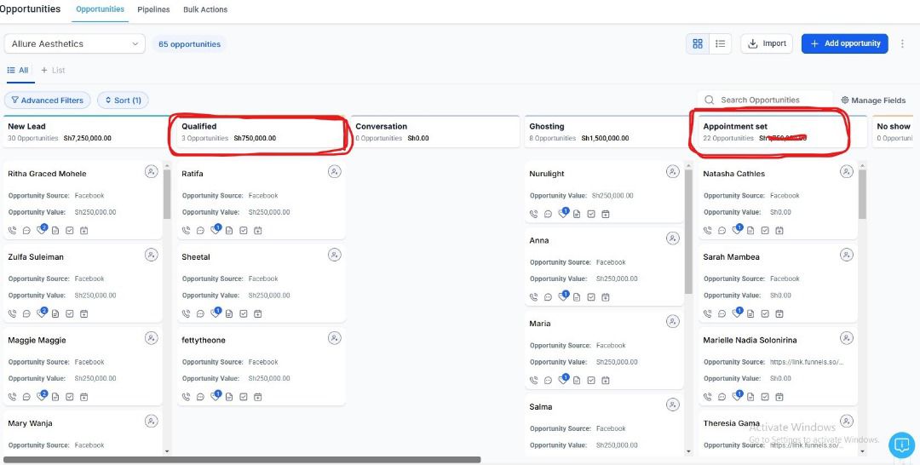
Task: Click the Ghosting column header
Action: pyautogui.click(x=608, y=131)
